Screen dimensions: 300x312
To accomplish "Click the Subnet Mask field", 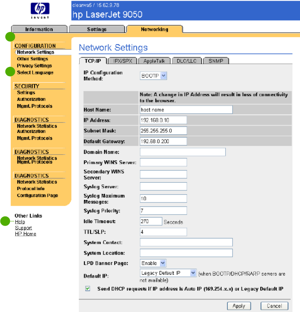I will pyautogui.click(x=164, y=131).
